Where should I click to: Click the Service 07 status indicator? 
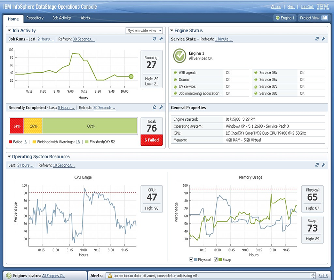(x=256, y=87)
